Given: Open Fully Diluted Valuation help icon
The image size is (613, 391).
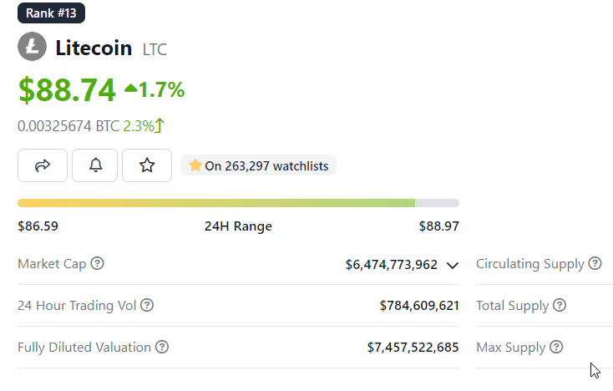Looking at the screenshot, I should click(162, 347).
